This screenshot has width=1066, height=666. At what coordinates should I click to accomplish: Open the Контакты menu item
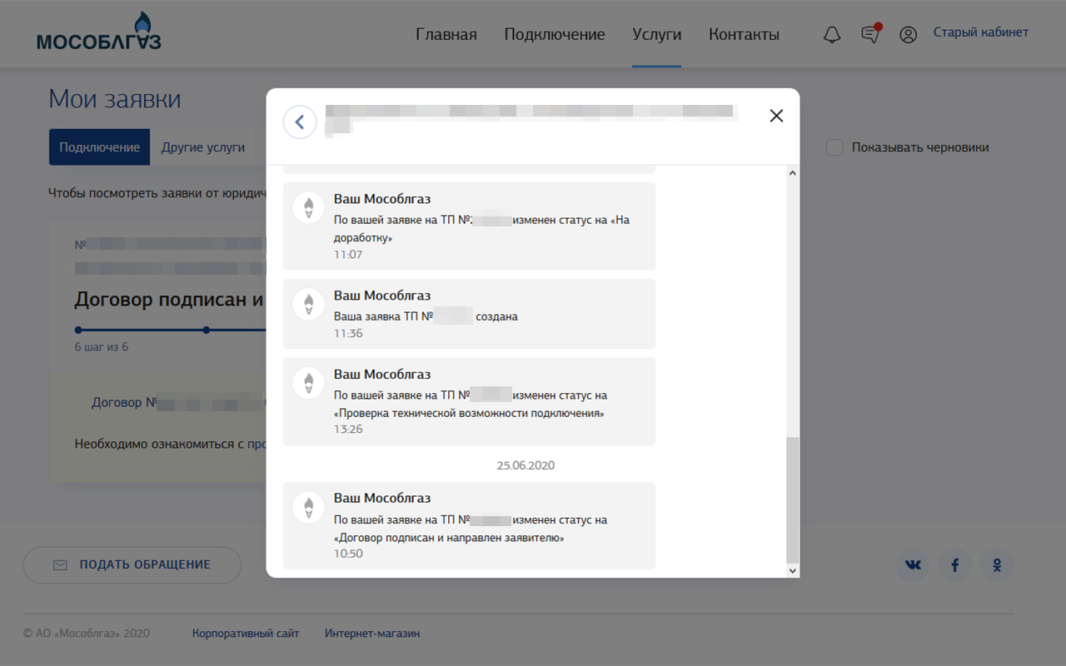coord(744,34)
